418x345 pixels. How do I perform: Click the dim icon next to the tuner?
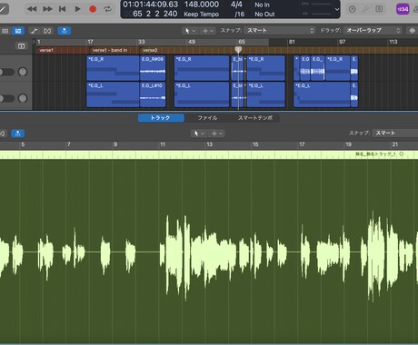pyautogui.click(x=365, y=10)
